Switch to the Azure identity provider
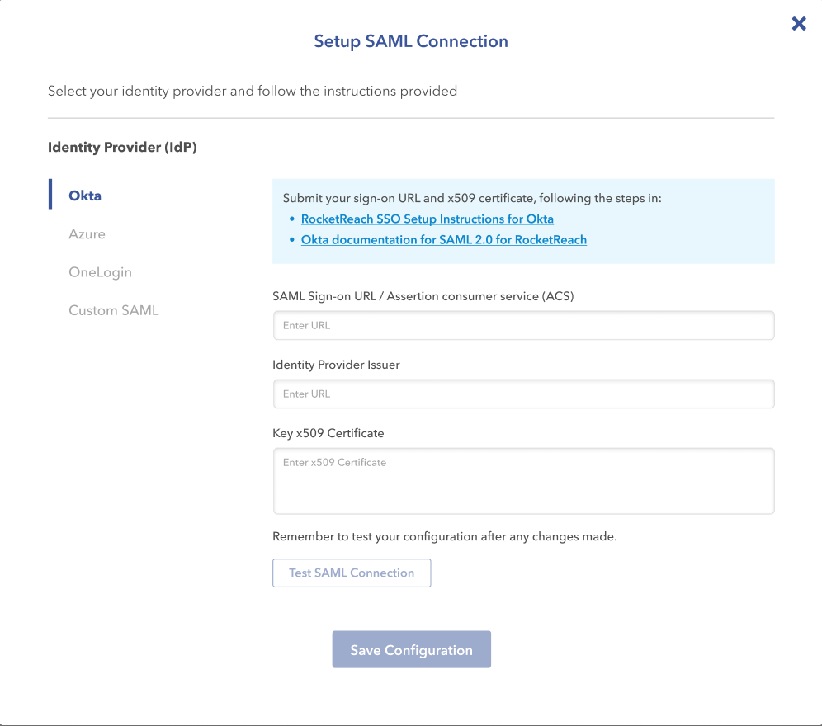 point(87,233)
